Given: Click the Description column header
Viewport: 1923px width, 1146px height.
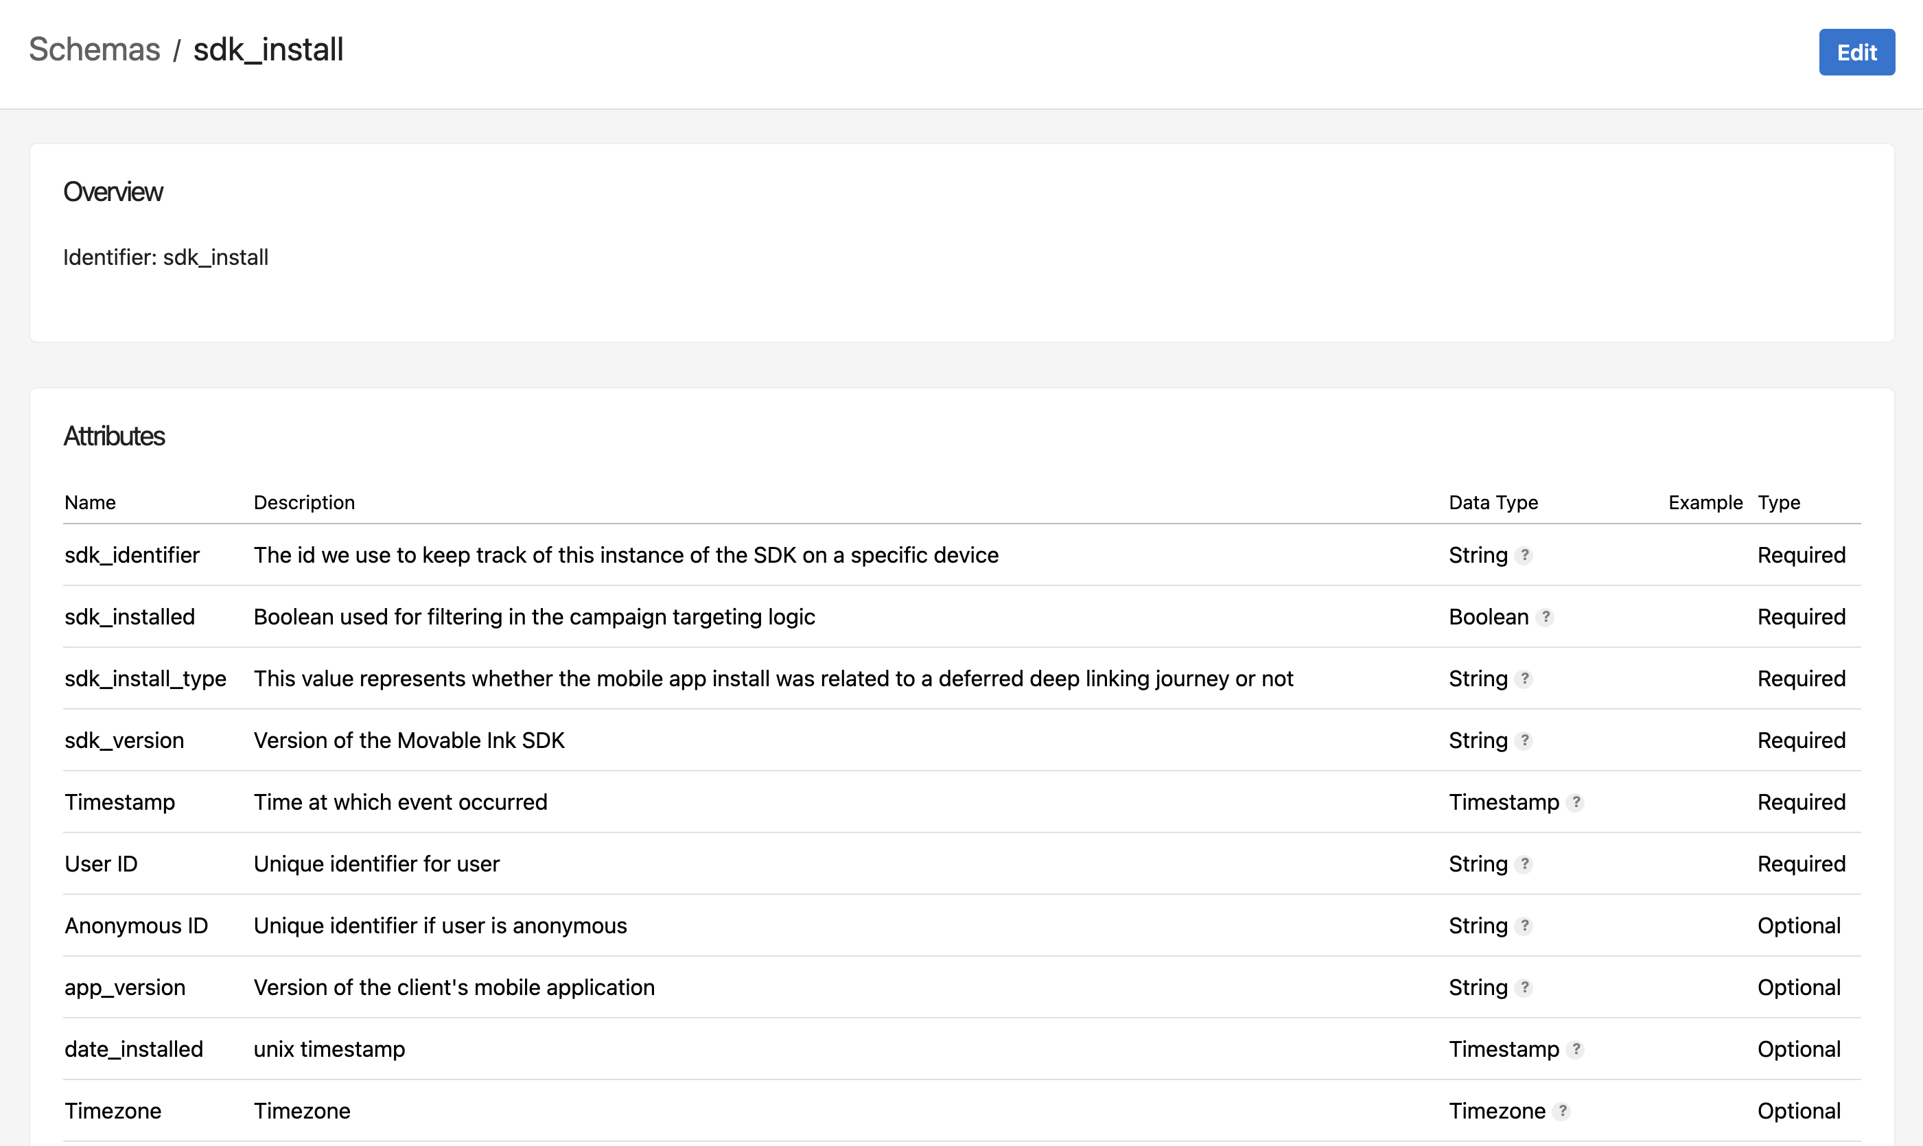Looking at the screenshot, I should [304, 503].
